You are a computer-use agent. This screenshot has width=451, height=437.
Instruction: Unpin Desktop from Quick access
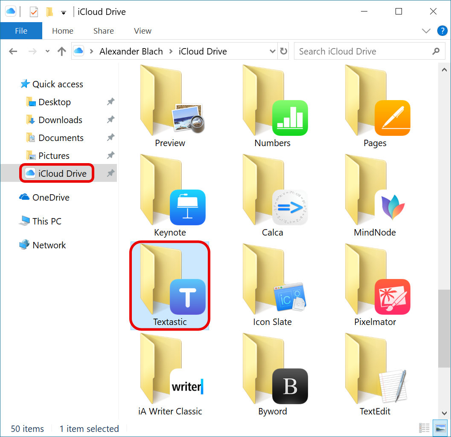(x=111, y=102)
